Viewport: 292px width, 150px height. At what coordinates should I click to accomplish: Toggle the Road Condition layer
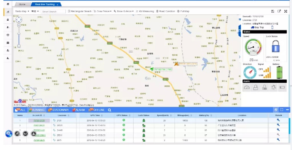pos(166,11)
